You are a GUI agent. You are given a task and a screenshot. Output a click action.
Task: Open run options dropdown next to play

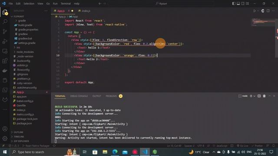pyautogui.click(x=258, y=11)
